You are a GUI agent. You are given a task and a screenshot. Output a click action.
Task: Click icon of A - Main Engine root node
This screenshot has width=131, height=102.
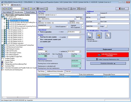pyautogui.click(x=2, y=15)
